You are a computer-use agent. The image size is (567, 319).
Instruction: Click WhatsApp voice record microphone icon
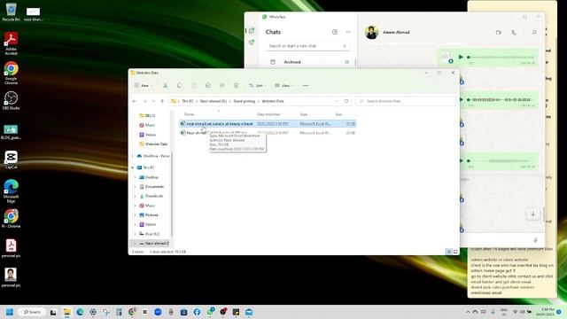[535, 240]
